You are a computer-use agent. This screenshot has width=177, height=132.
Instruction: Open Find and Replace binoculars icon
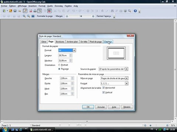[x=112, y=11]
